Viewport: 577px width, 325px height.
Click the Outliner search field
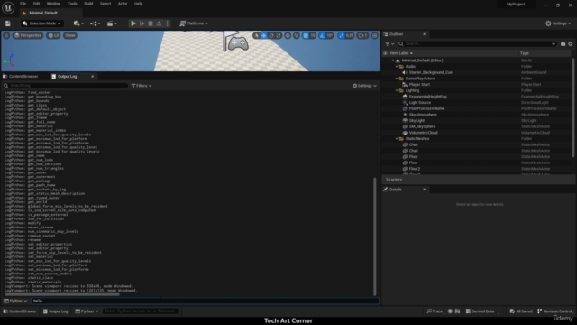tap(477, 44)
